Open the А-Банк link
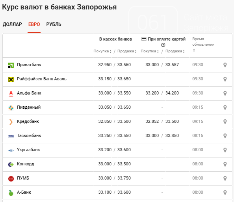Viewport: 234px width, 202px height. (x=24, y=192)
